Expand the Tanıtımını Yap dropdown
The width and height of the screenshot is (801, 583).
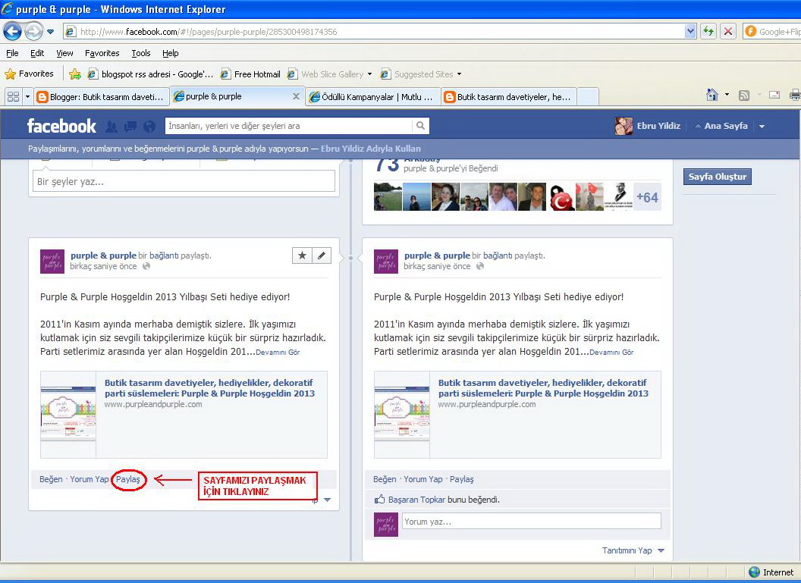[x=633, y=550]
